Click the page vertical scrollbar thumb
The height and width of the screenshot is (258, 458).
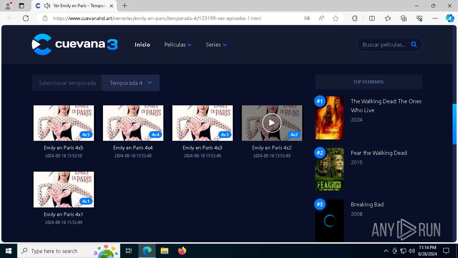(455, 124)
